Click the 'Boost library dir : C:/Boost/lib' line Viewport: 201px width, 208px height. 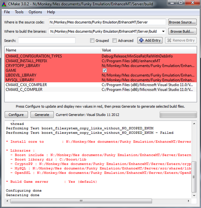(48, 159)
